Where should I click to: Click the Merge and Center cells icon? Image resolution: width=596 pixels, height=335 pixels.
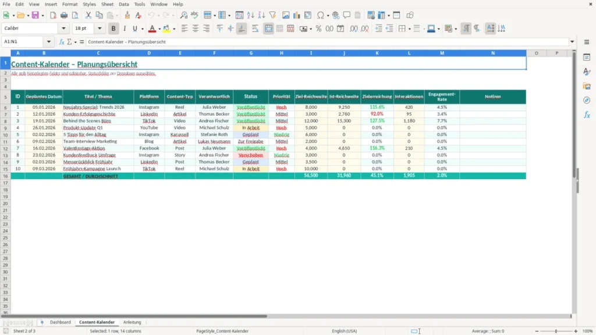(268, 28)
